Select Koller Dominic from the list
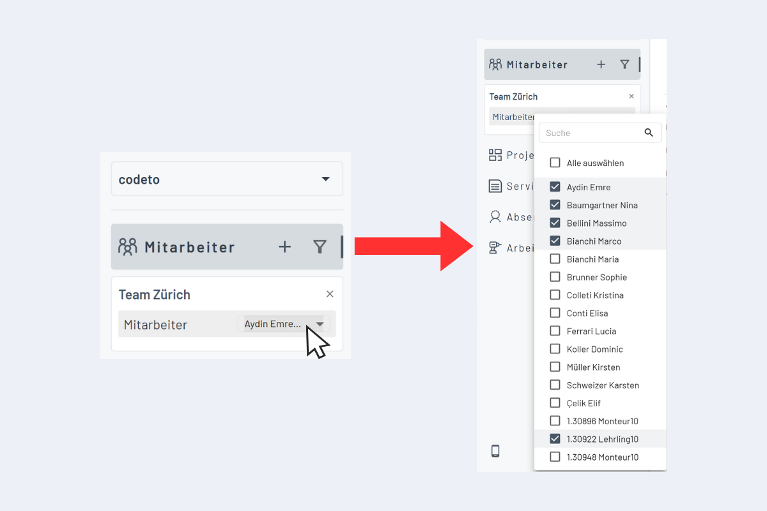767x511 pixels. [x=594, y=349]
